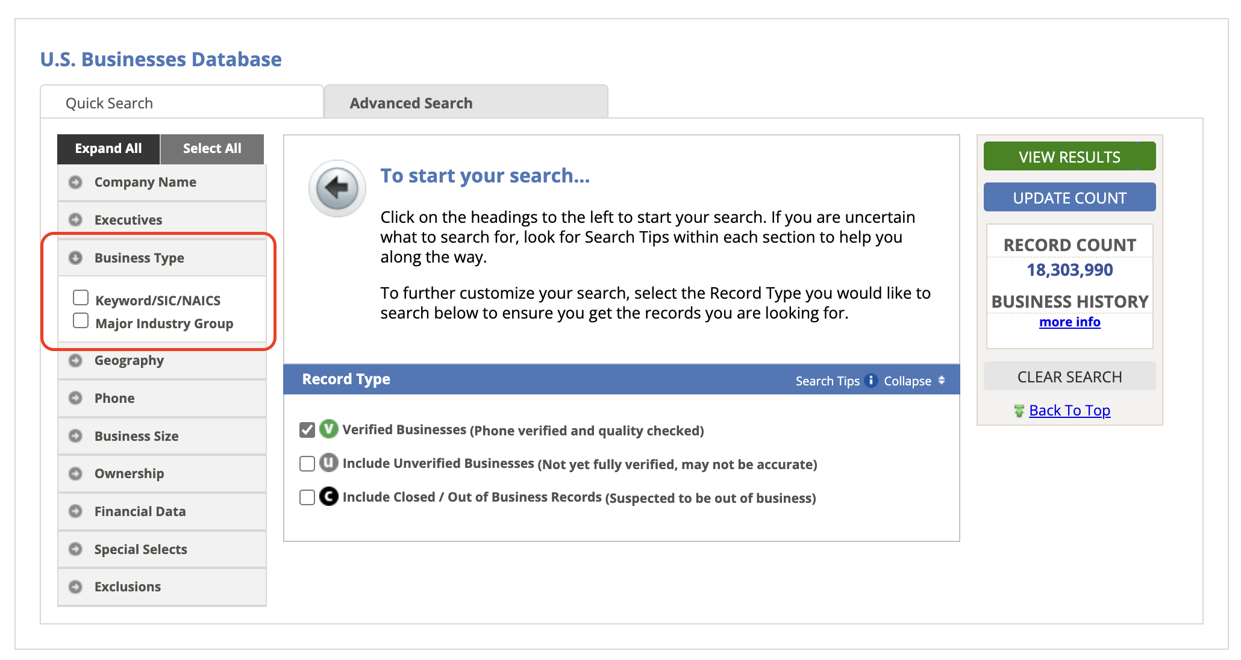Click the green Back To Top arrow icon

pyautogui.click(x=1019, y=411)
